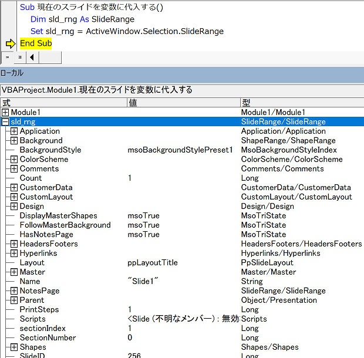Select the Name row

coord(182,282)
